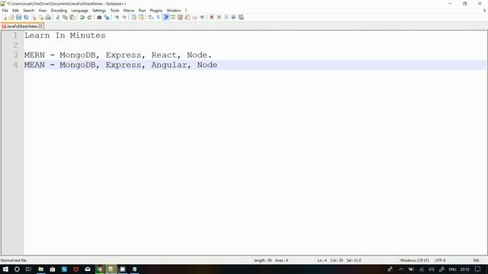Viewport: 488px width, 274px height.
Task: Click the Cut scissors icon
Action: (58, 17)
